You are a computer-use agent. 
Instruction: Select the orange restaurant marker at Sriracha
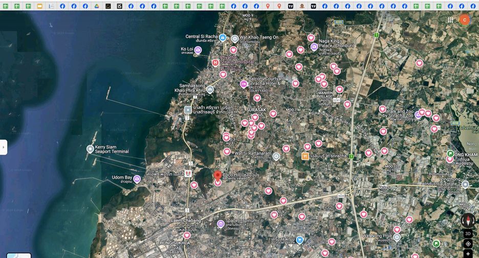(x=305, y=156)
